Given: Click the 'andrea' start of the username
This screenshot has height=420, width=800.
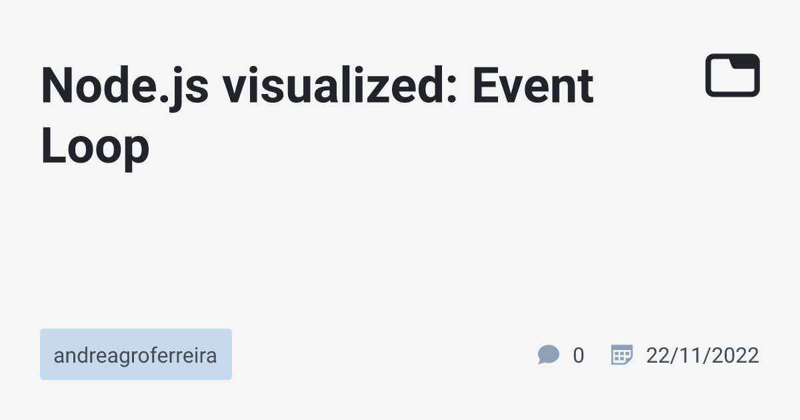Looking at the screenshot, I should tap(76, 356).
